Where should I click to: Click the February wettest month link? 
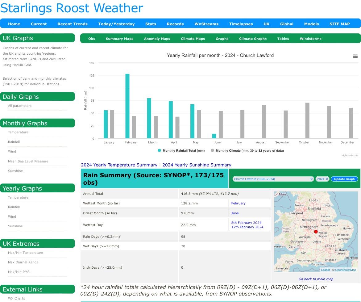[238, 203]
